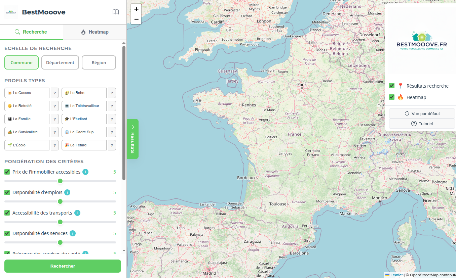Click help icon next to Le Cassos
Screen dimensions: 456x278
click(x=54, y=93)
